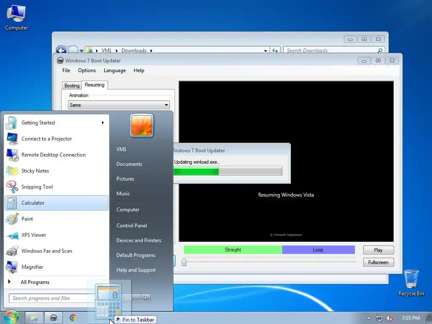This screenshot has height=324, width=432.
Task: Open Google Chrome from taskbar
Action: 73,318
